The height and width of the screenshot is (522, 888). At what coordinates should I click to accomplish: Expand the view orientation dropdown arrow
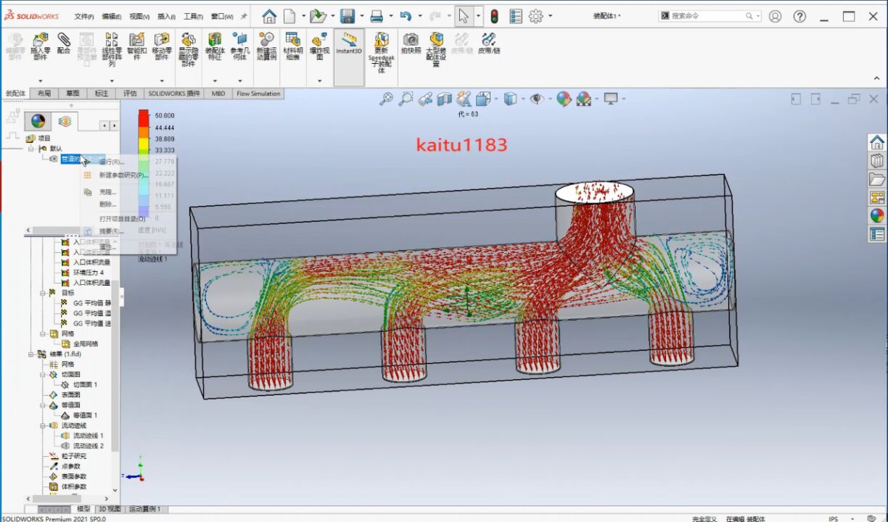495,99
